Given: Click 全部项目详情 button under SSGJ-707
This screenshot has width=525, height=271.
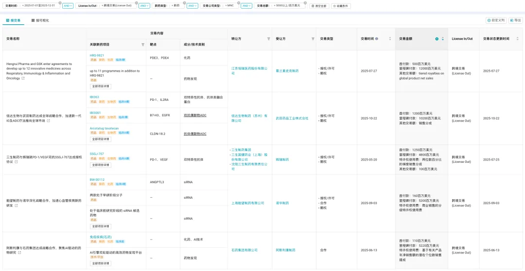Looking at the screenshot, I should click(x=101, y=166).
